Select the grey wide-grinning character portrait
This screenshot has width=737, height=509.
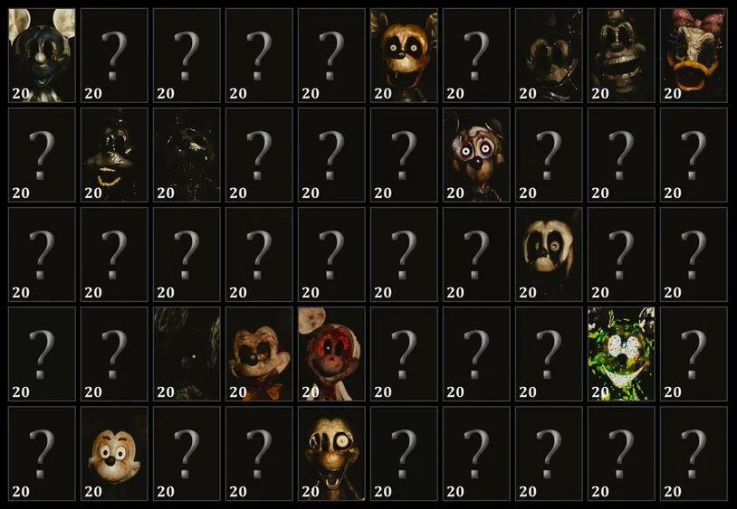coord(621,55)
